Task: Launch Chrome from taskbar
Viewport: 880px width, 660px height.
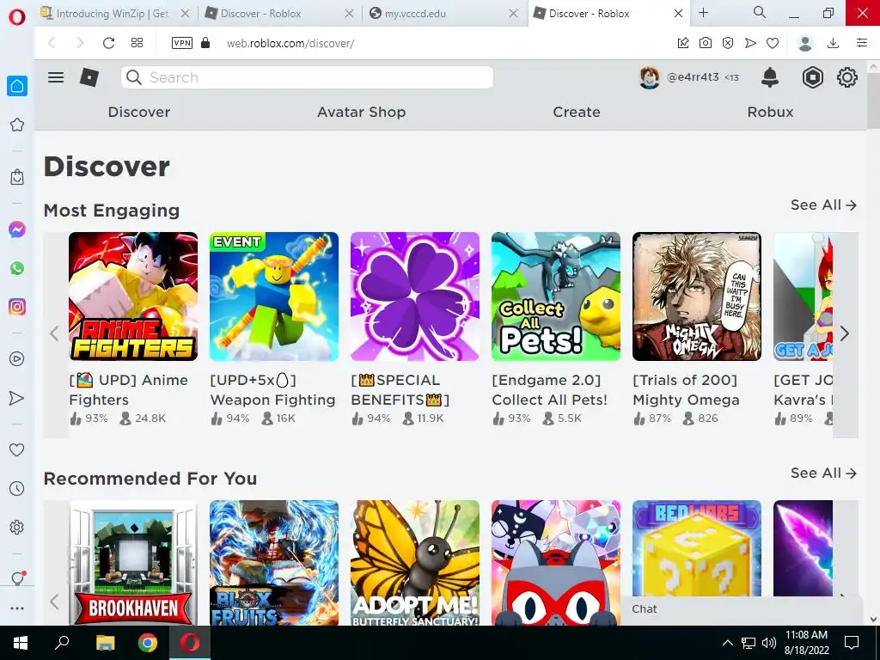Action: tap(148, 643)
